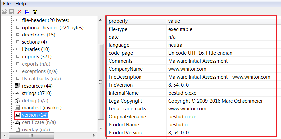
Task: Select libraries (10) tree node
Action: coord(36,49)
